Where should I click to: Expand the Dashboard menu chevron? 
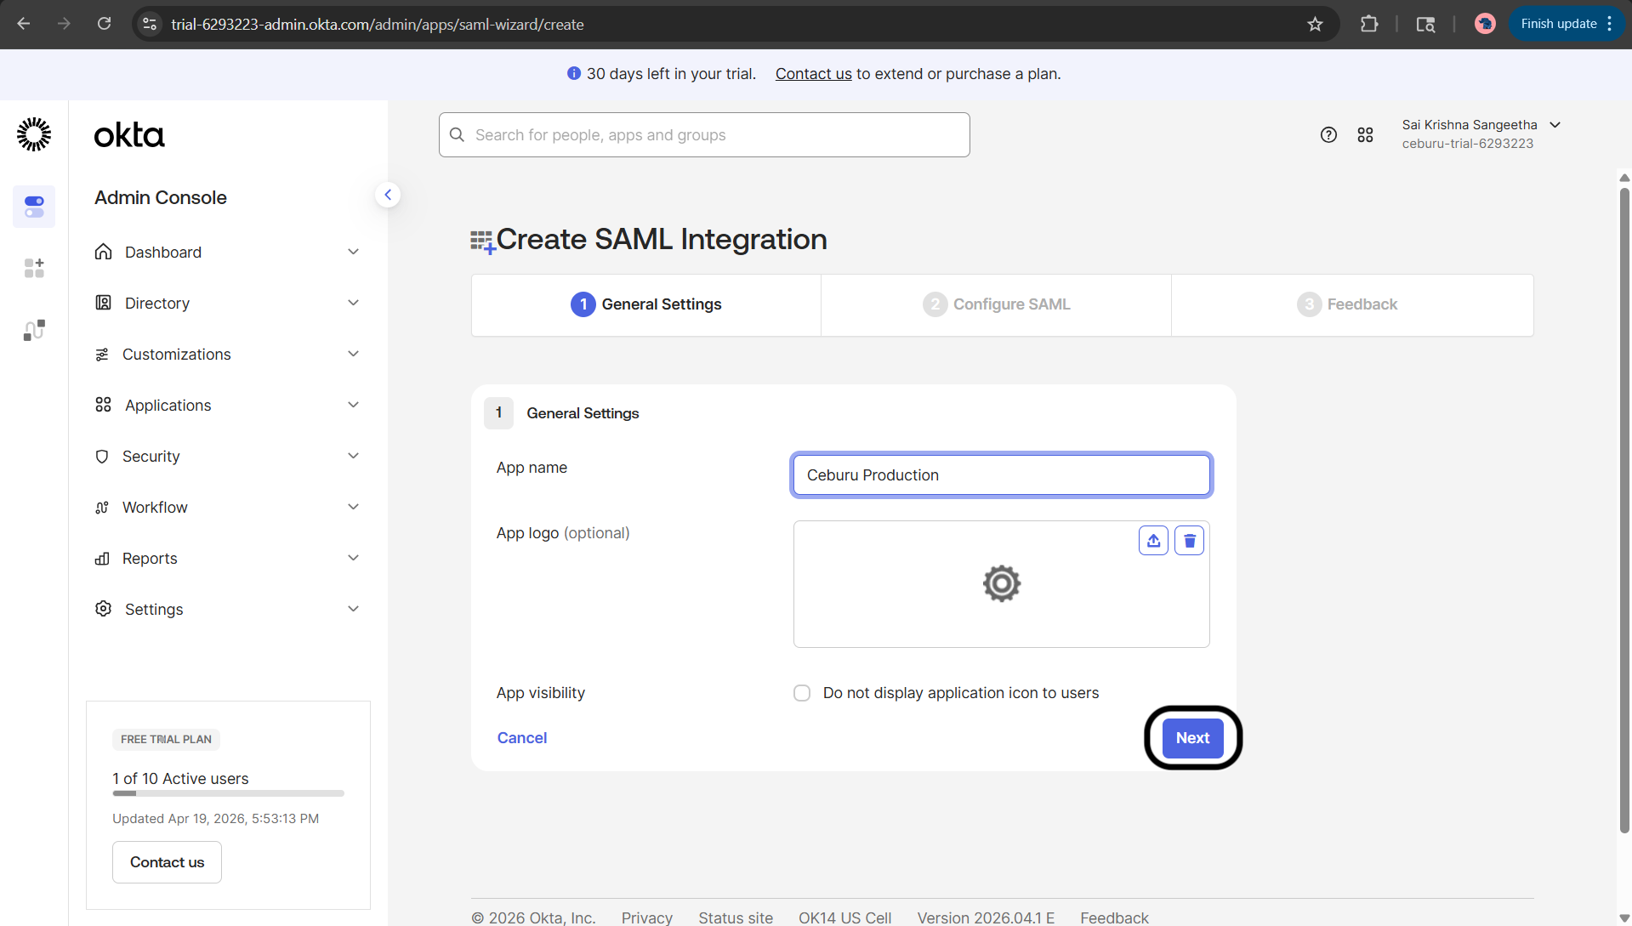point(353,252)
